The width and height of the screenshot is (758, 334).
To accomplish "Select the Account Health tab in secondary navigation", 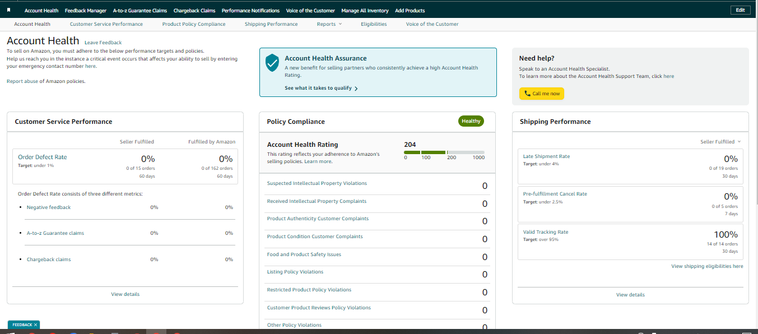I will coord(32,24).
